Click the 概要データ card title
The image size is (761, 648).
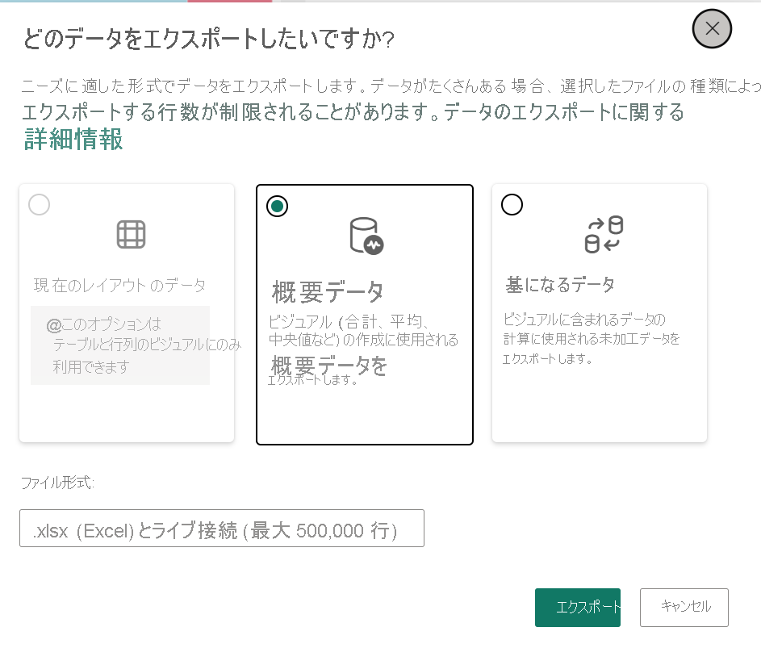point(328,292)
